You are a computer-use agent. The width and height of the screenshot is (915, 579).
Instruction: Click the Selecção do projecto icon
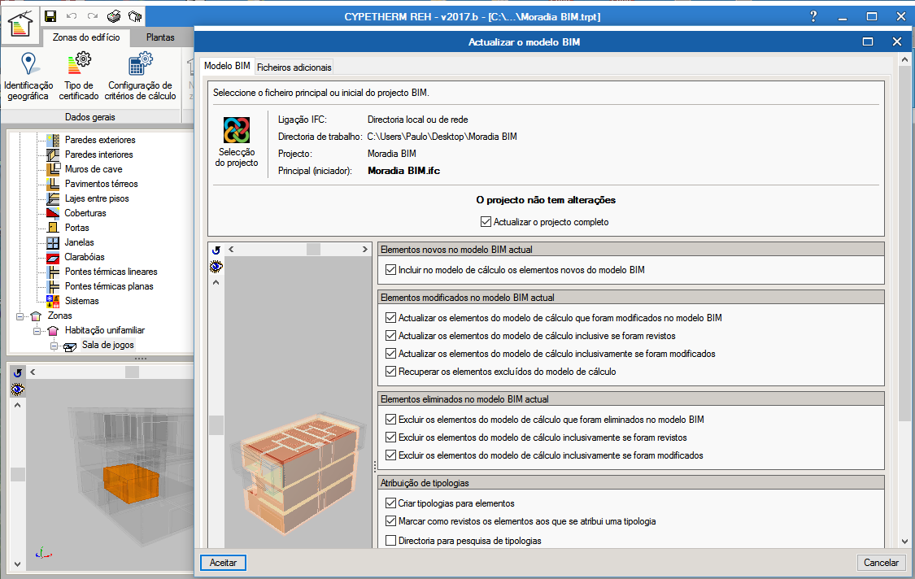(x=237, y=141)
